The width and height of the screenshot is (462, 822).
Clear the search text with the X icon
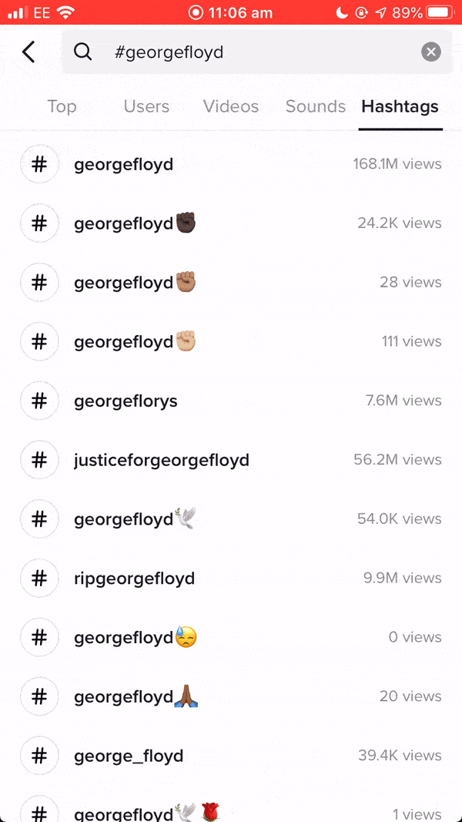[x=431, y=52]
